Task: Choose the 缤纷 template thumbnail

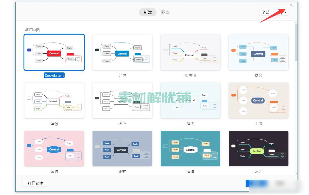Action: (x=54, y=101)
